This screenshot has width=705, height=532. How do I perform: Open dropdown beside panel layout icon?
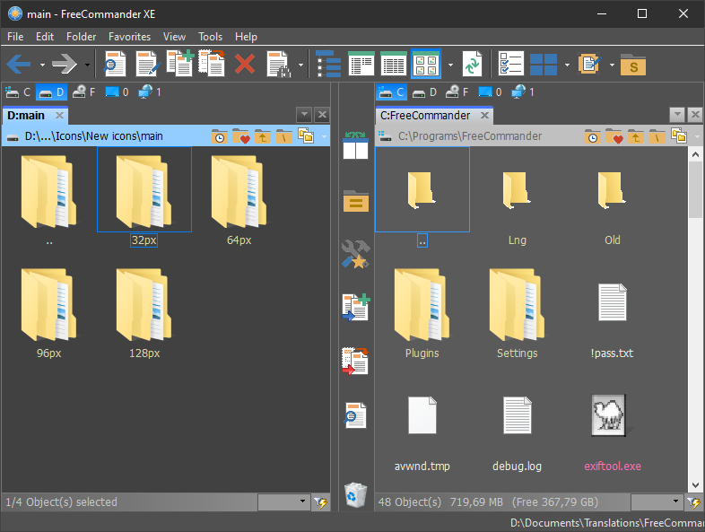tap(567, 65)
